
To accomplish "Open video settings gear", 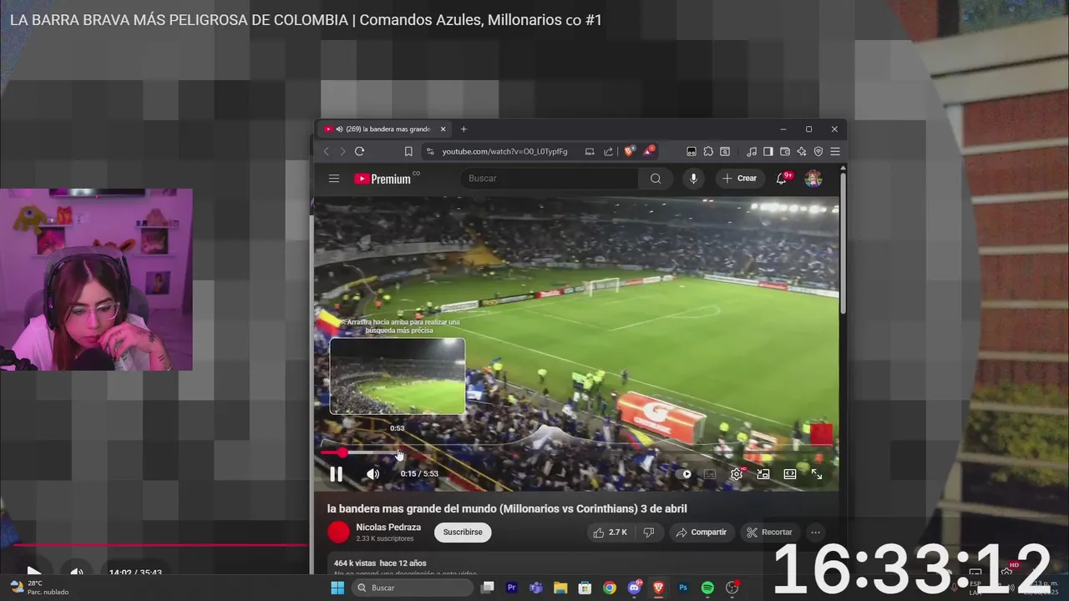I will coord(737,474).
